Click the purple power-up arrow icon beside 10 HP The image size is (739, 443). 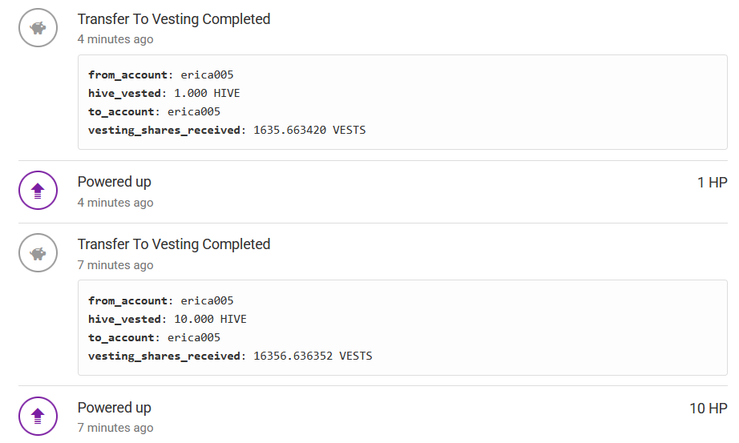pyautogui.click(x=38, y=417)
